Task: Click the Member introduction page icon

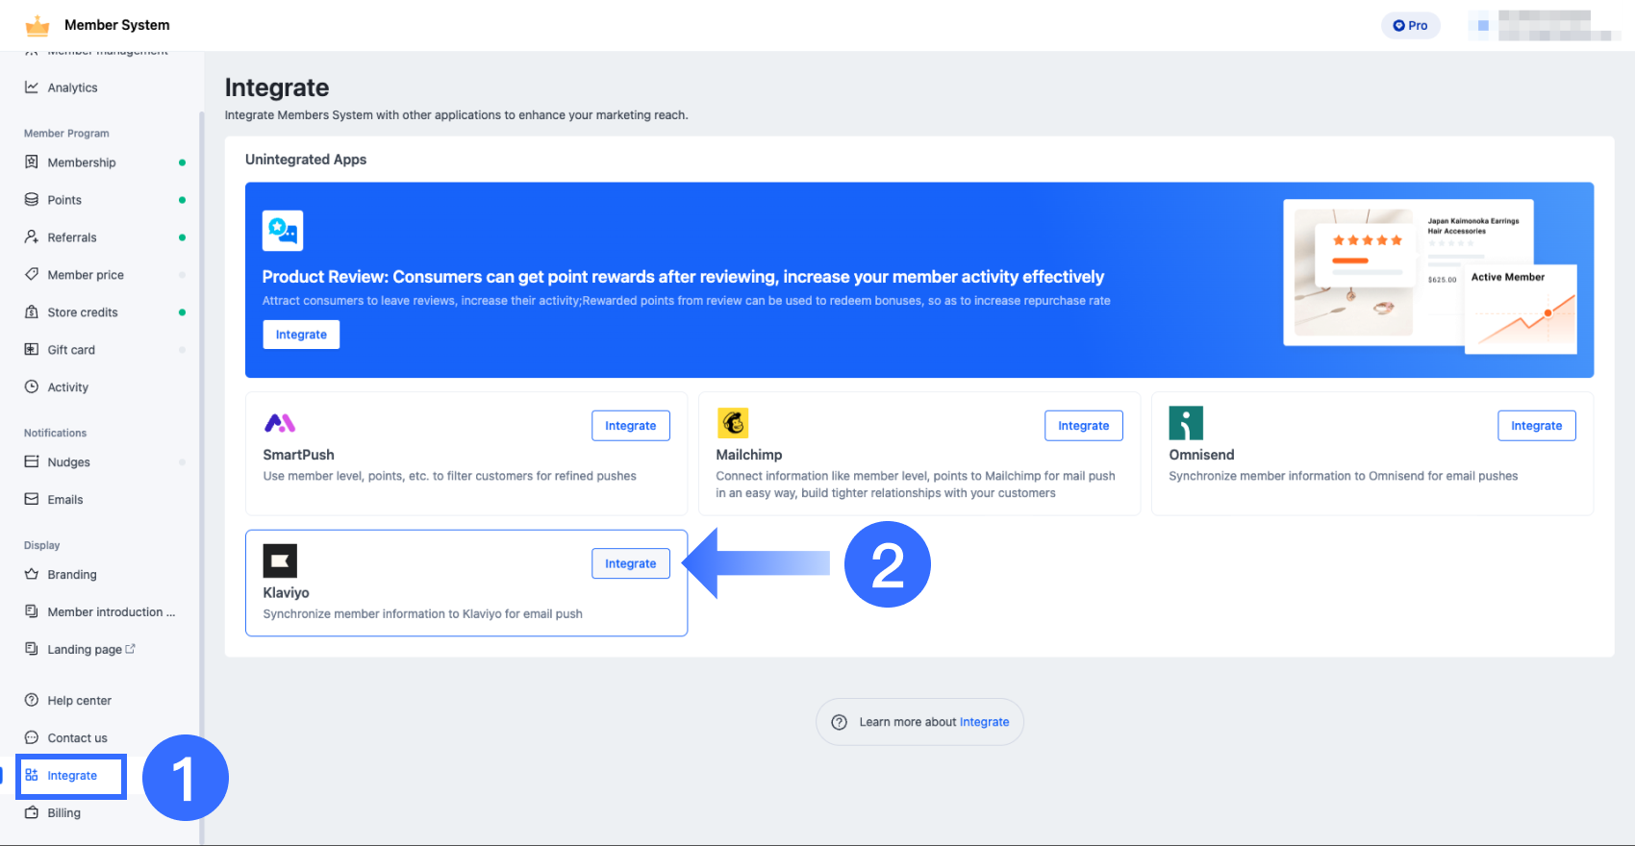Action: [32, 612]
